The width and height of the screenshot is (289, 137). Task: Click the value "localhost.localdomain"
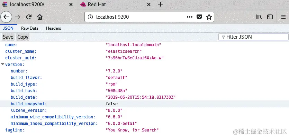point(134,45)
